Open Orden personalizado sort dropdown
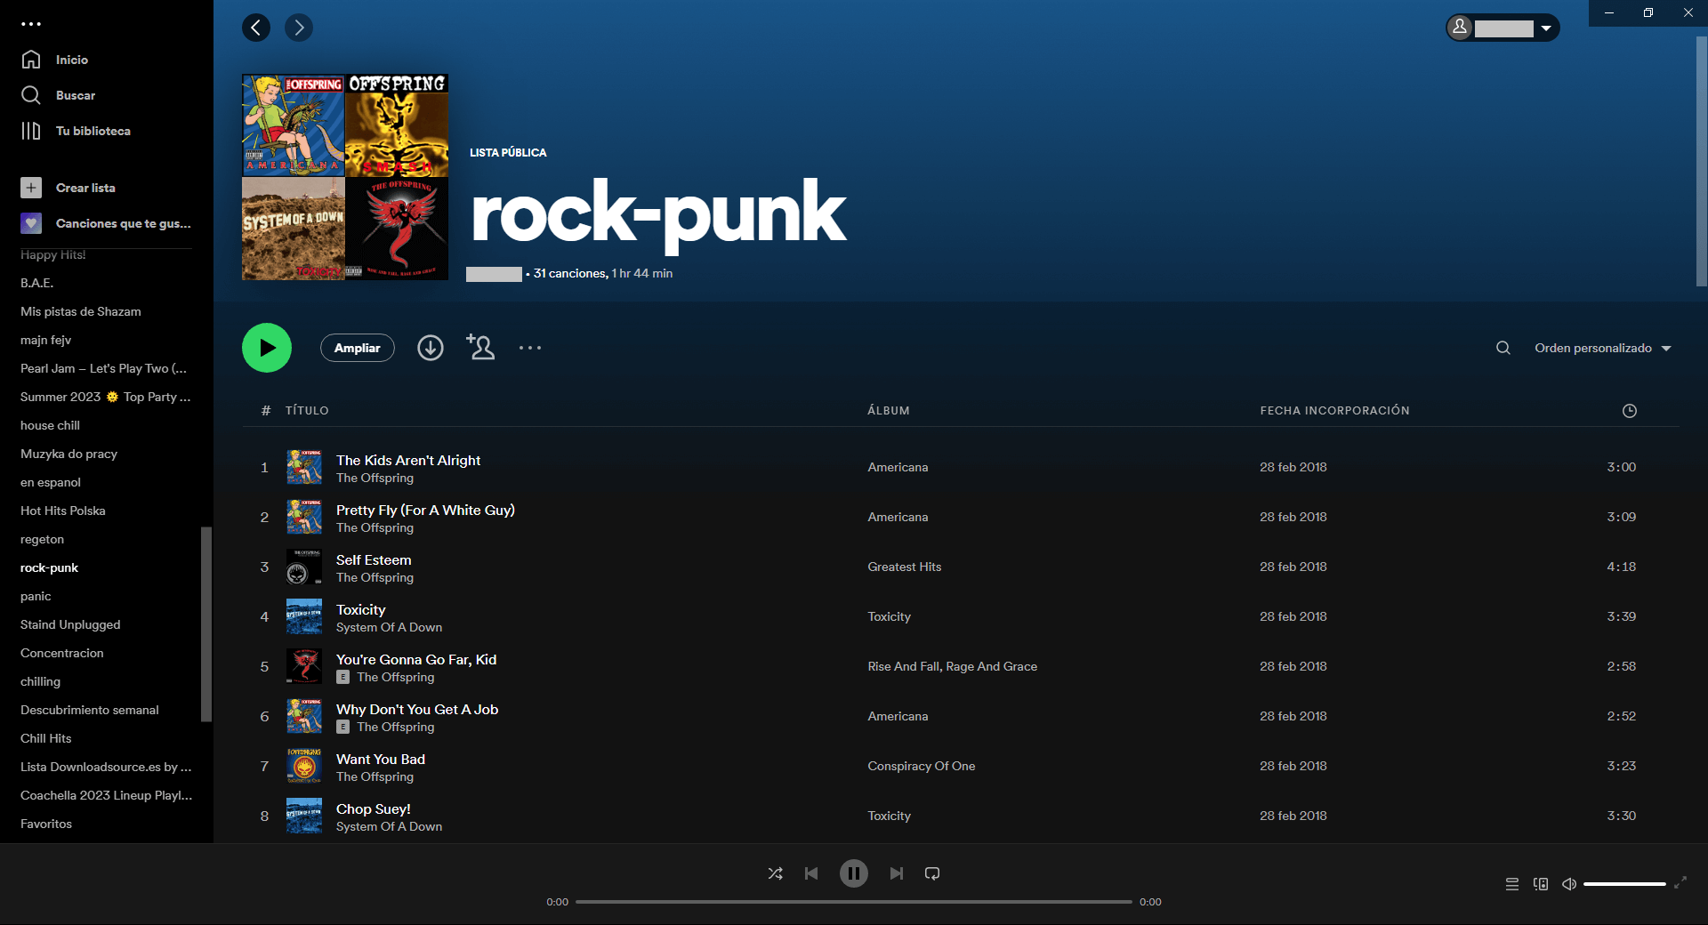 pyautogui.click(x=1603, y=348)
